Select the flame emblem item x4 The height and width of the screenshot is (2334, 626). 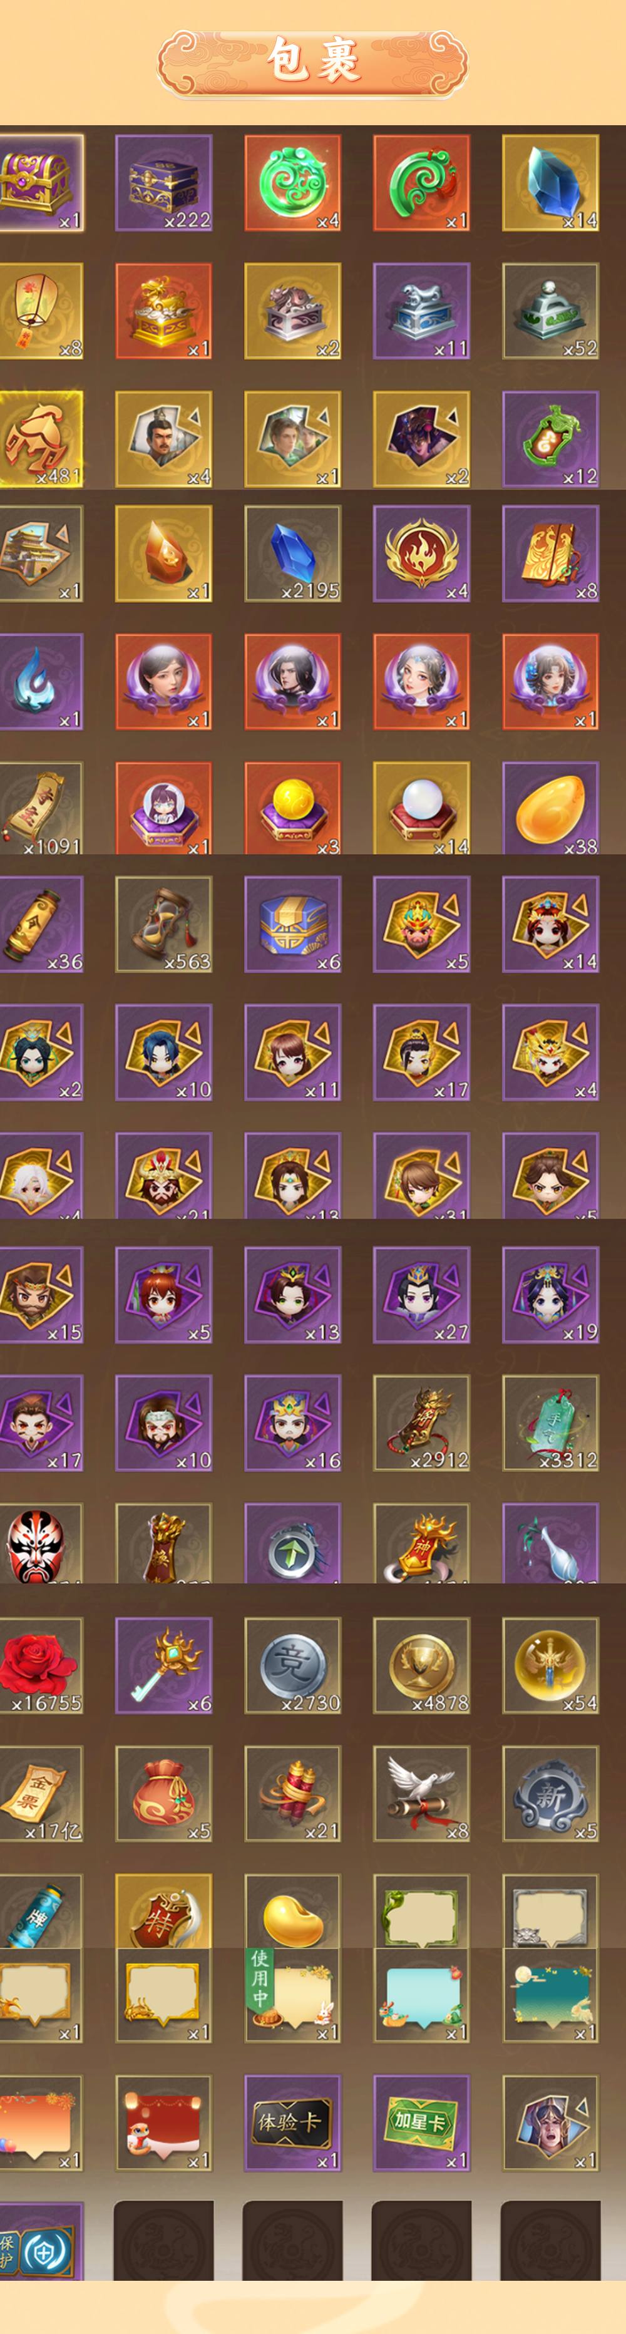[x=421, y=553]
